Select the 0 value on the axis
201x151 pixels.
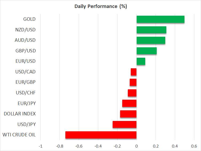[136, 146]
